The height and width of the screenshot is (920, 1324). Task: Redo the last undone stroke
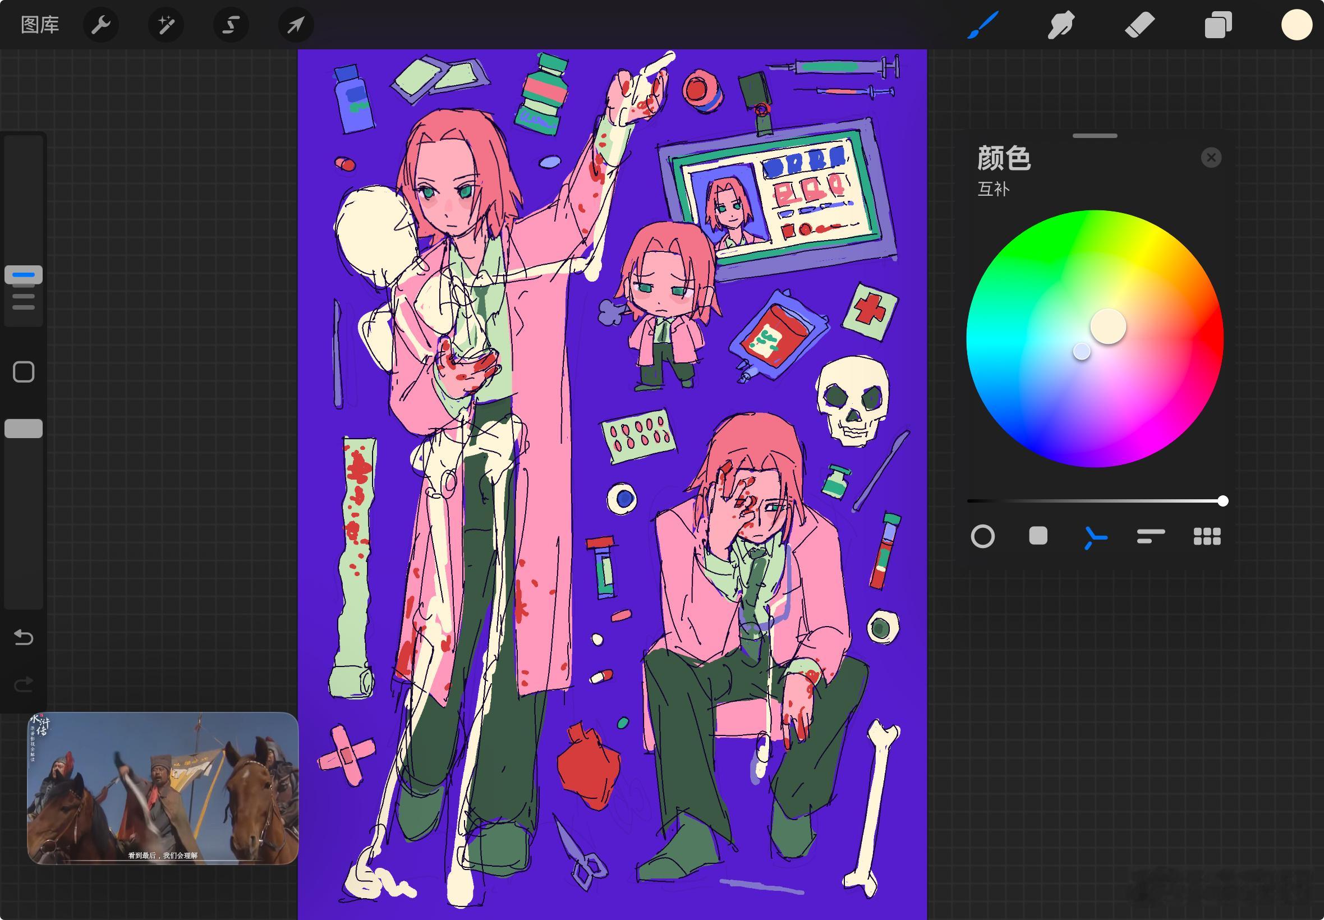pyautogui.click(x=24, y=684)
